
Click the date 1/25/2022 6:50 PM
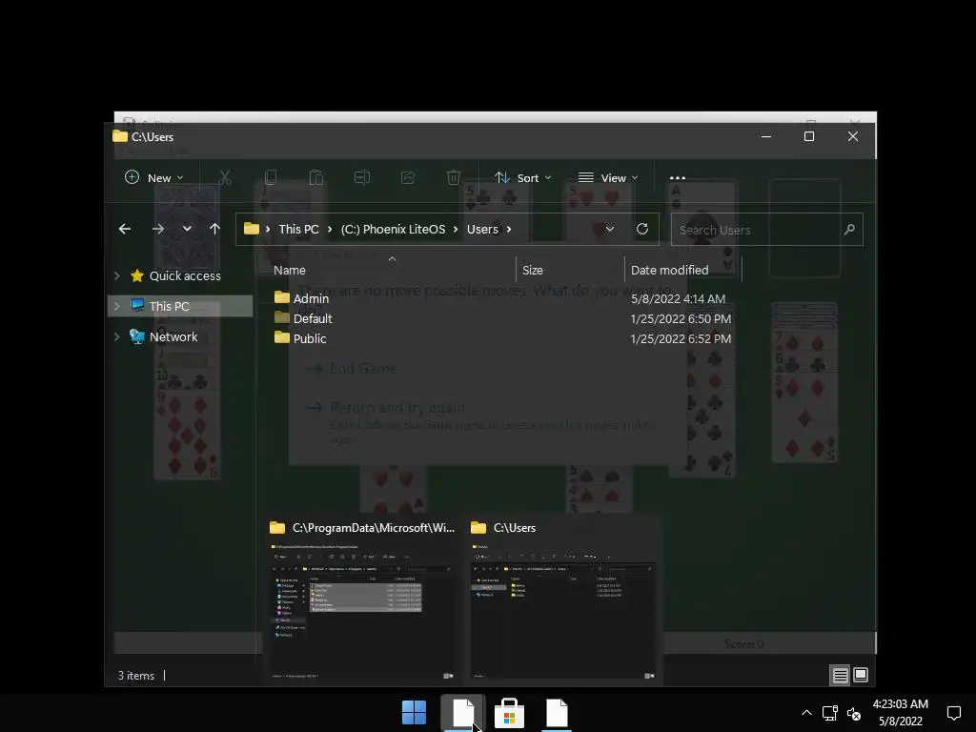681,318
